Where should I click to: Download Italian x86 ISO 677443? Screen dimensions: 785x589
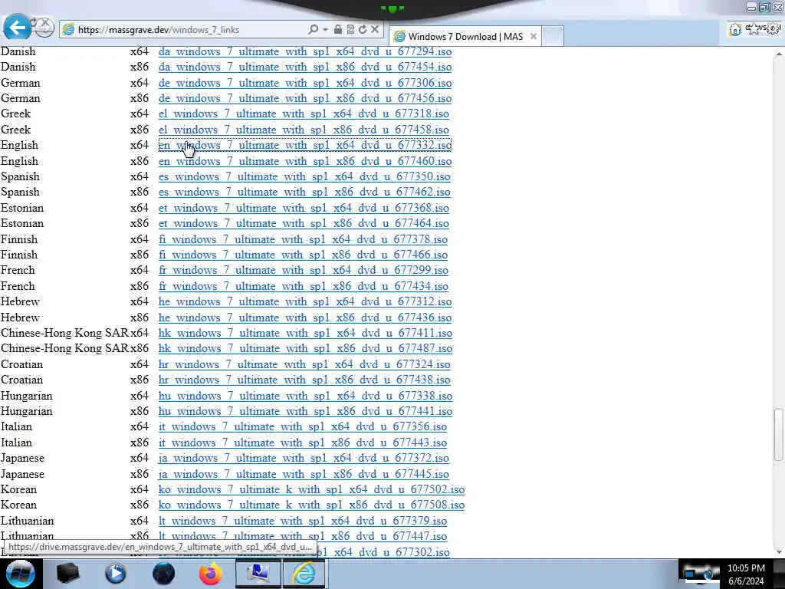pos(302,443)
